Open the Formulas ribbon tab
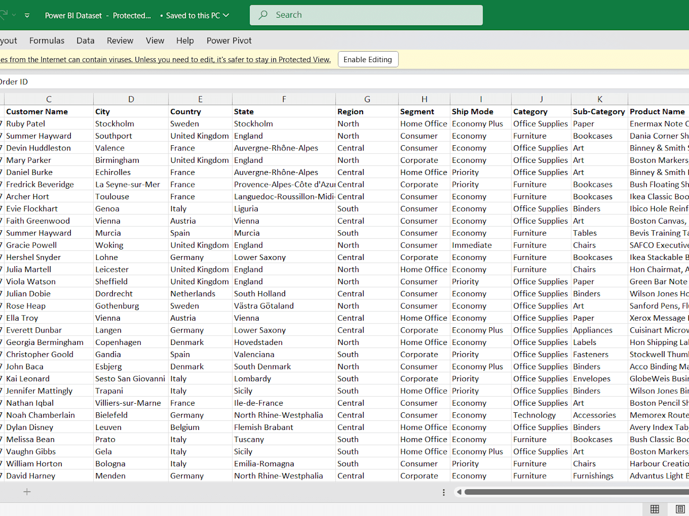Viewport: 689px width, 516px height. point(47,41)
